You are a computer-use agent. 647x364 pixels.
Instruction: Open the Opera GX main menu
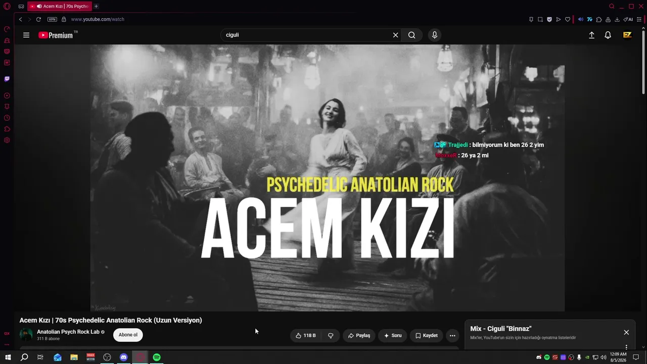7,7
